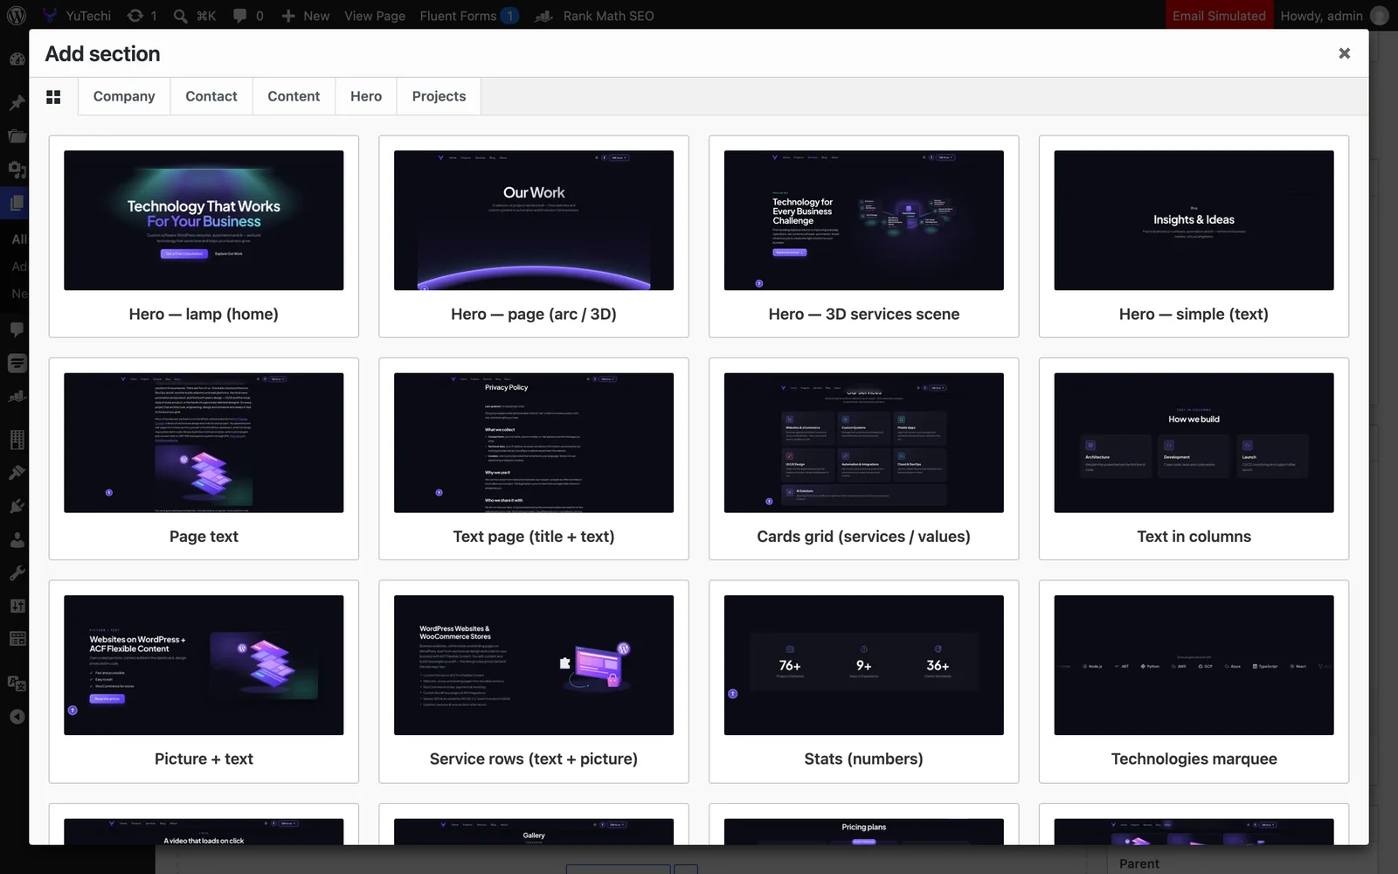Open Users icon in WordPress sidebar
The height and width of the screenshot is (874, 1398).
(17, 539)
